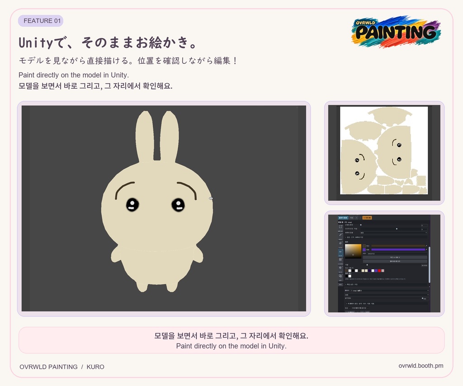Click the orange button on the panel's top bar

point(367,218)
